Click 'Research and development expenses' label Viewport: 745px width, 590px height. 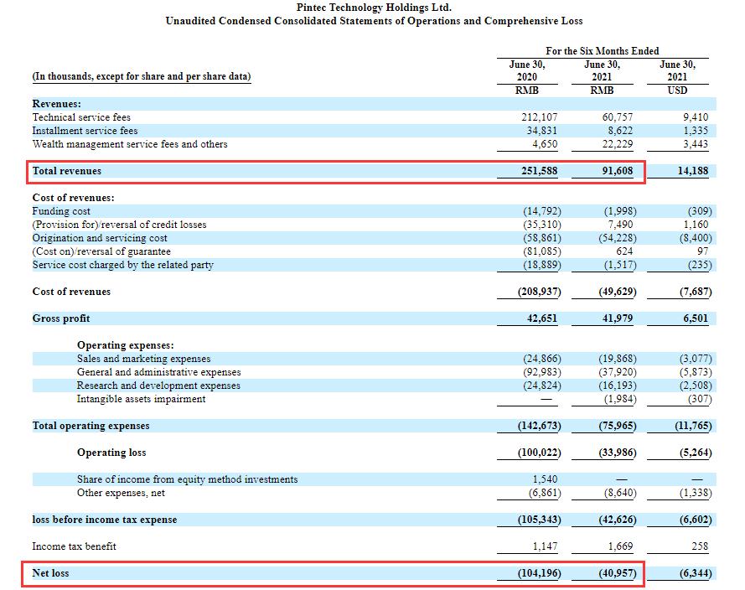pos(158,386)
